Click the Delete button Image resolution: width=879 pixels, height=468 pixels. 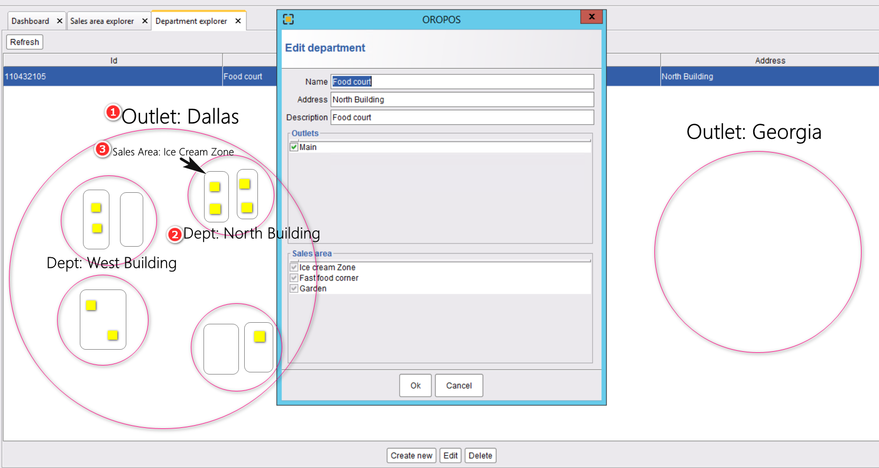pyautogui.click(x=480, y=455)
